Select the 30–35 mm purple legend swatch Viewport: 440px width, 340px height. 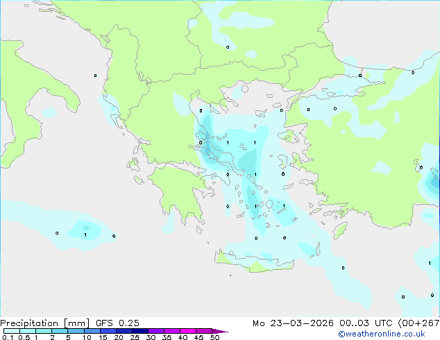156,331
